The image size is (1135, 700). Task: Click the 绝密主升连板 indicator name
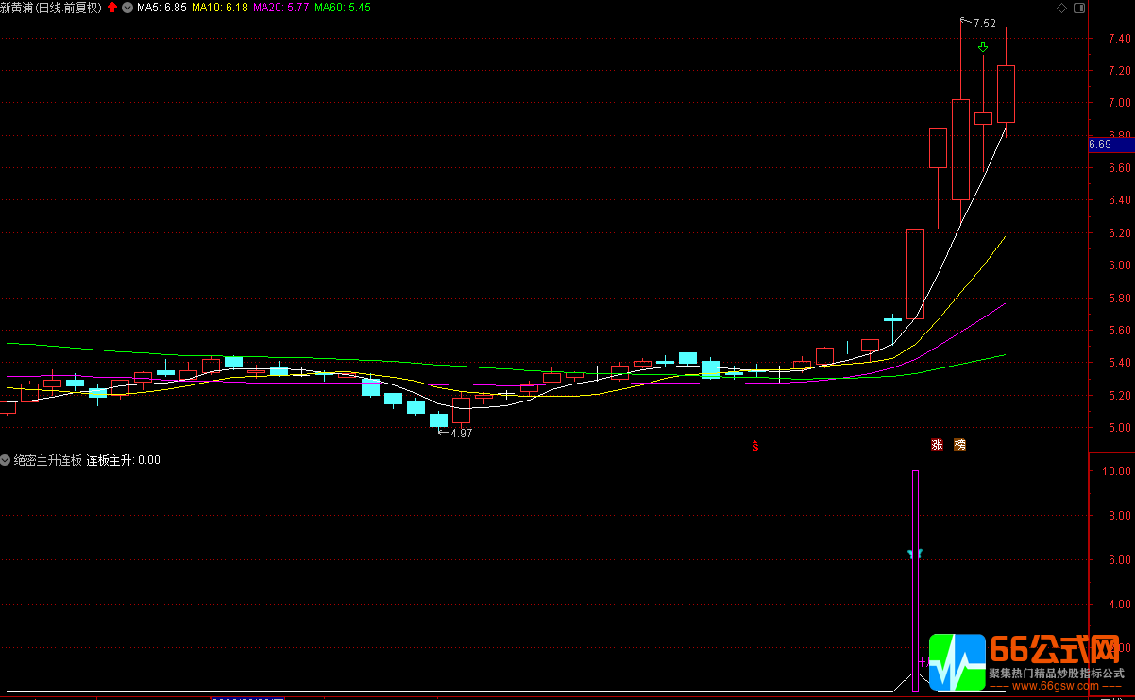click(x=48, y=460)
